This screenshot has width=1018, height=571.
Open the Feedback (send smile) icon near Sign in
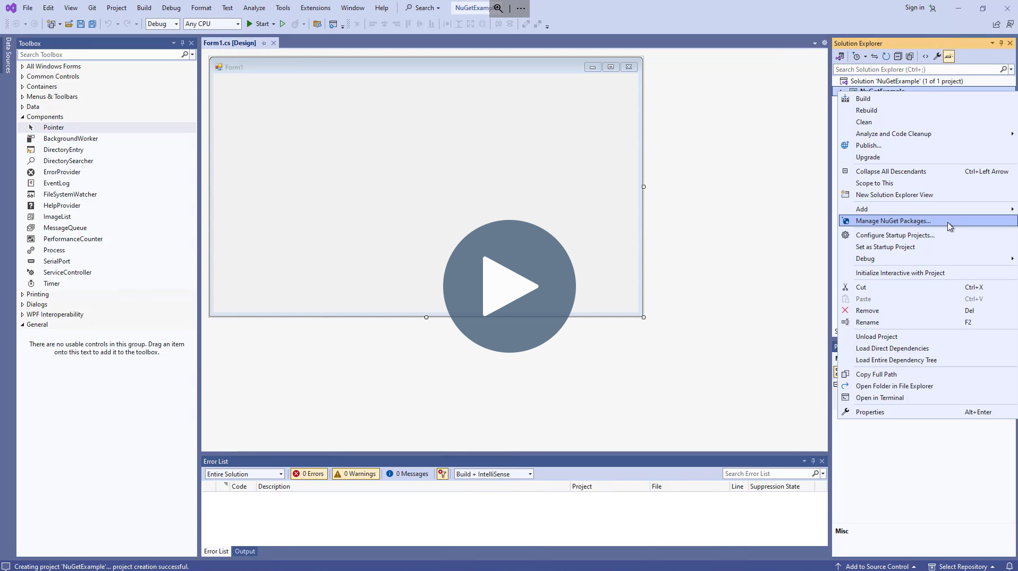pos(933,8)
